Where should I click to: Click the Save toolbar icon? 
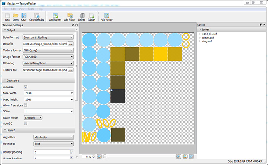click(x=24, y=16)
